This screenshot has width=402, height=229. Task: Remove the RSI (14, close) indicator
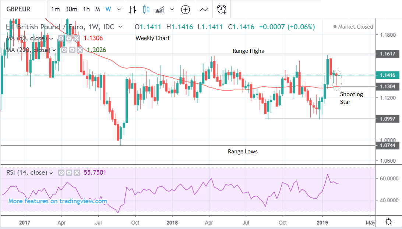point(77,173)
